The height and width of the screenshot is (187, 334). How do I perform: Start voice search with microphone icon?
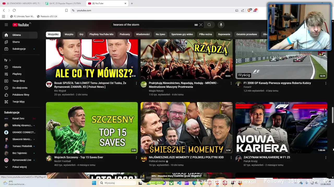[x=221, y=25]
